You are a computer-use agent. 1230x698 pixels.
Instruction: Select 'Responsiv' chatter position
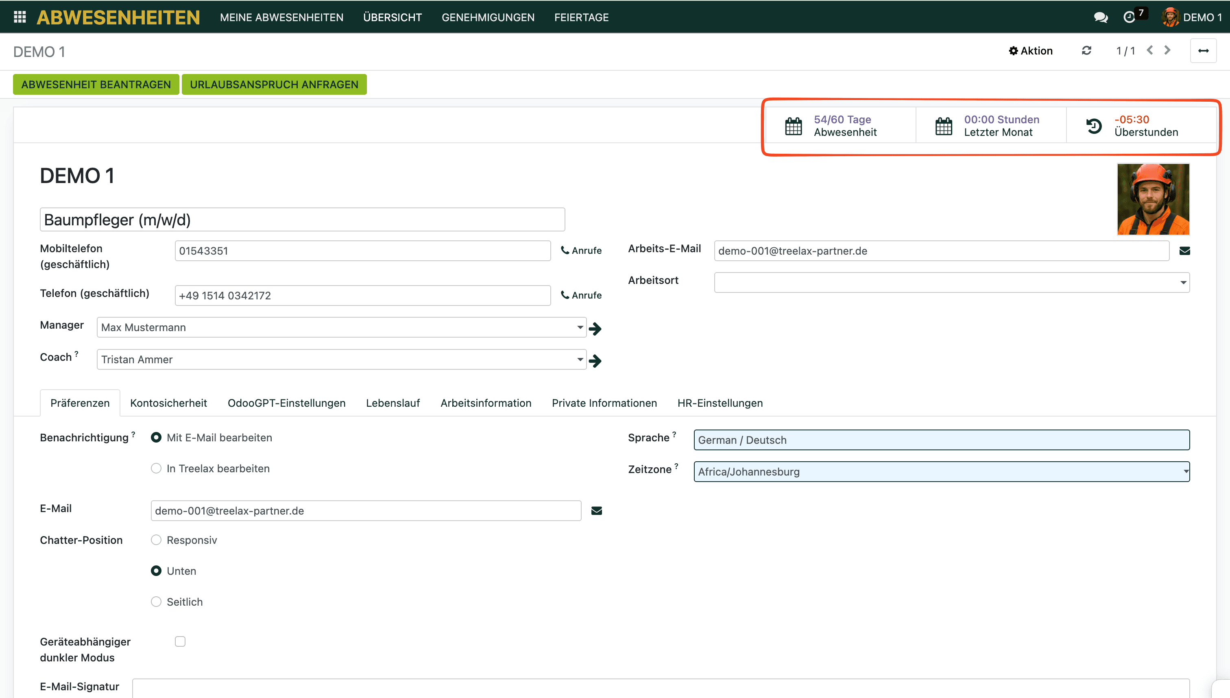156,540
